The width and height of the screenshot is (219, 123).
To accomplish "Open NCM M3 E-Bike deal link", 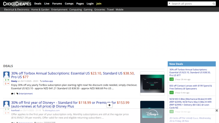I will 190,103.
